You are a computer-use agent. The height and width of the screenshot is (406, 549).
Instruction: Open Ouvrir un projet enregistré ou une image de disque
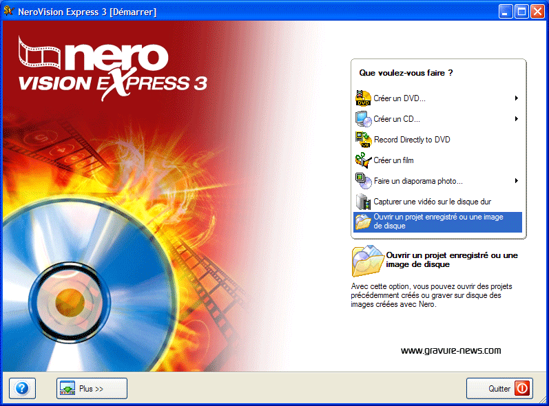pyautogui.click(x=437, y=222)
